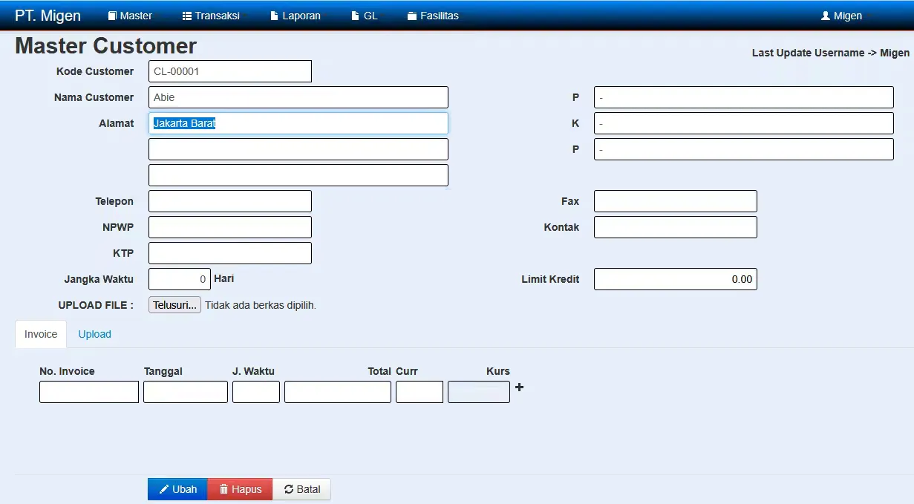This screenshot has height=504, width=914.
Task: Click the Ubah button
Action: click(x=177, y=489)
